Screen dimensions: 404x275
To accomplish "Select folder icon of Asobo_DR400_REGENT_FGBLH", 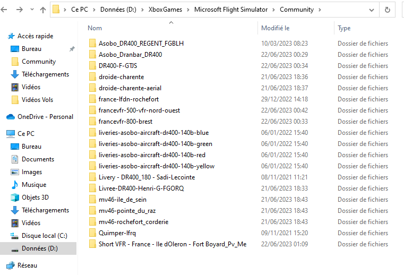I will (x=92, y=44).
